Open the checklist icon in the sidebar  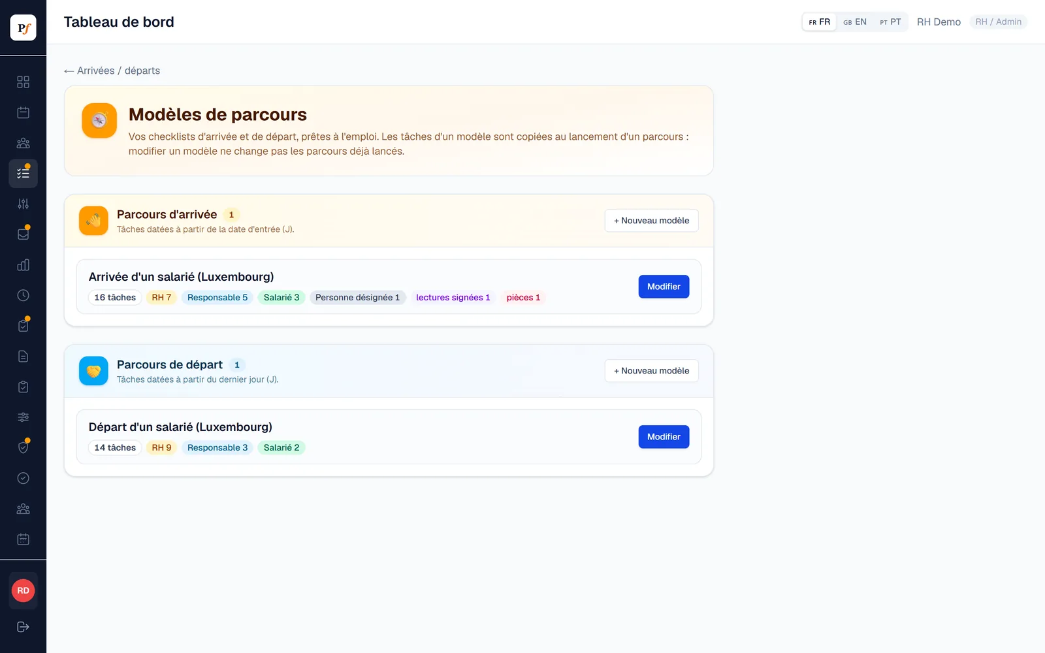click(23, 174)
